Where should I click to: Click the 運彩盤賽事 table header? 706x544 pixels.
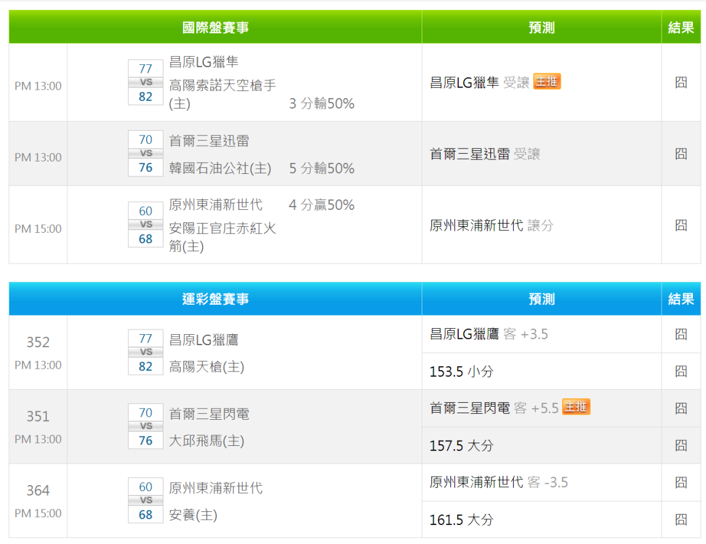pos(215,299)
